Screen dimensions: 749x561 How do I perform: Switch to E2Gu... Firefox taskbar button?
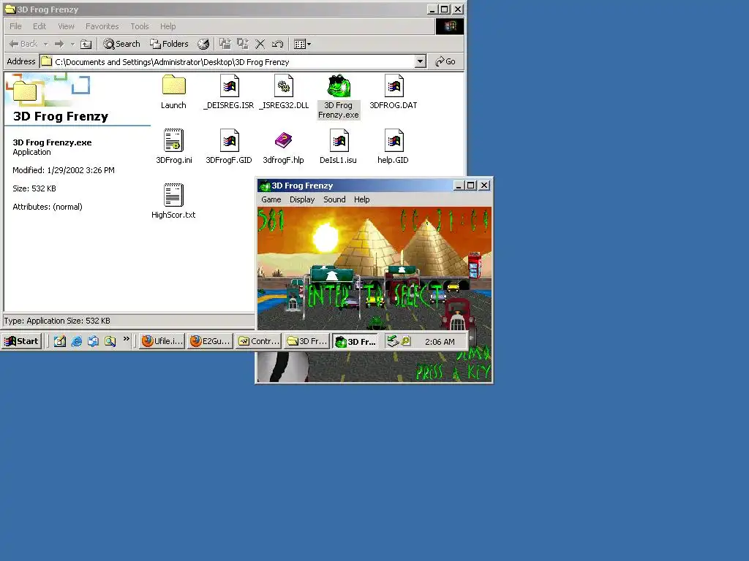click(x=210, y=341)
